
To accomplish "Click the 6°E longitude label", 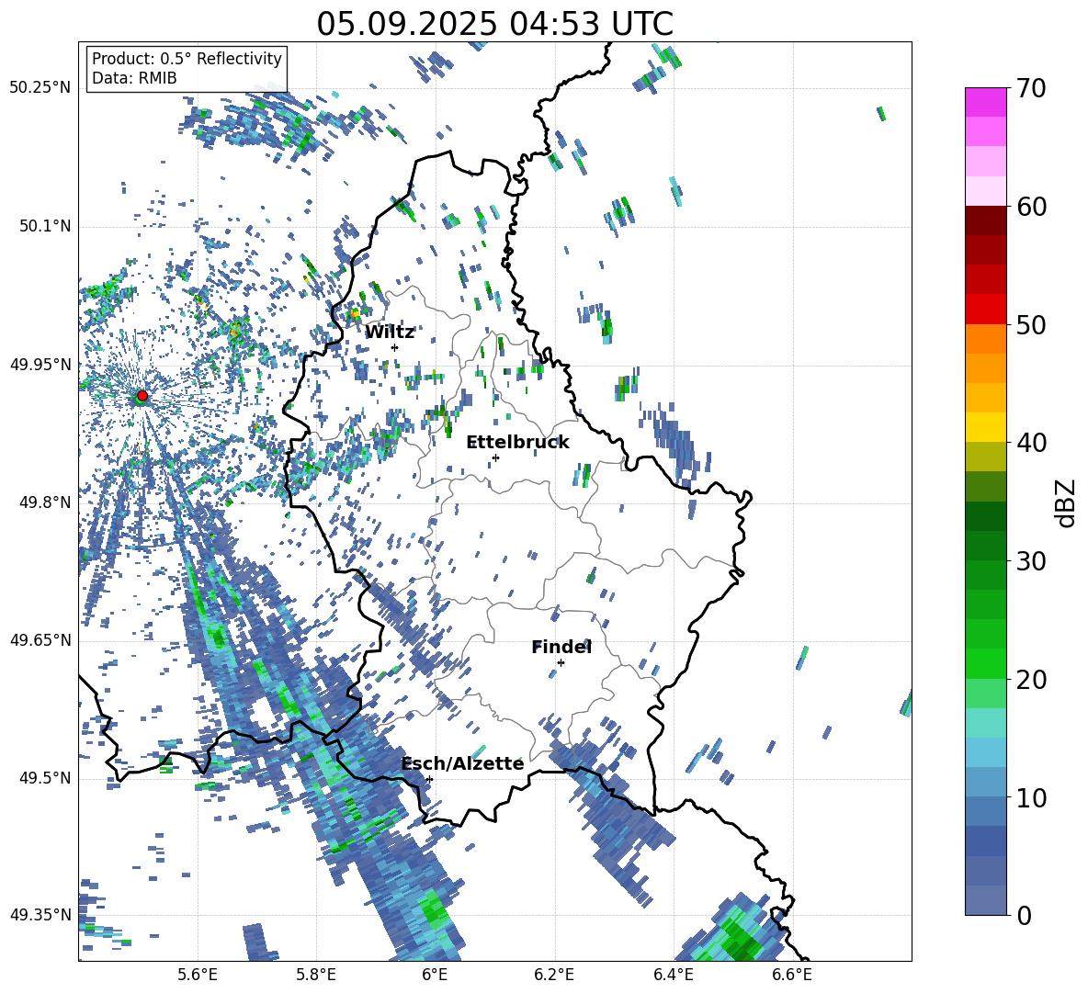I will click(x=435, y=976).
